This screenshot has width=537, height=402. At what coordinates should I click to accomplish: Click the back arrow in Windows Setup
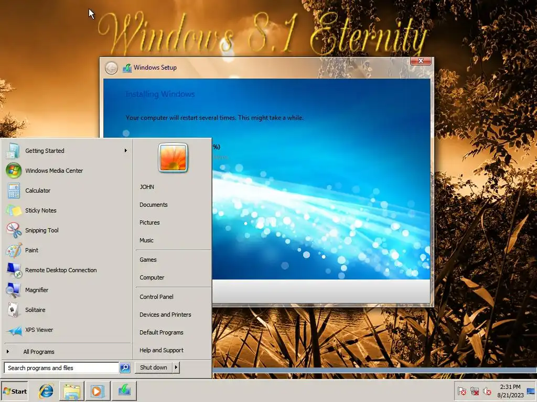[x=111, y=68]
